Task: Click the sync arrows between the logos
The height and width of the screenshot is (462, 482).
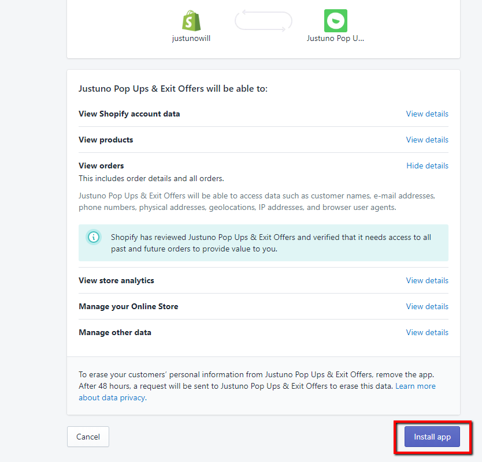Action: (x=263, y=21)
